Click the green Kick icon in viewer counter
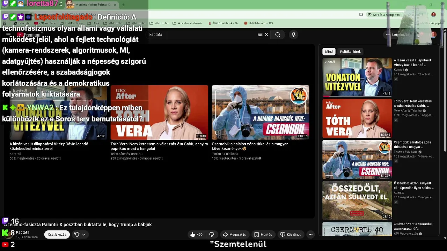This screenshot has height=251, width=447. coord(5,233)
